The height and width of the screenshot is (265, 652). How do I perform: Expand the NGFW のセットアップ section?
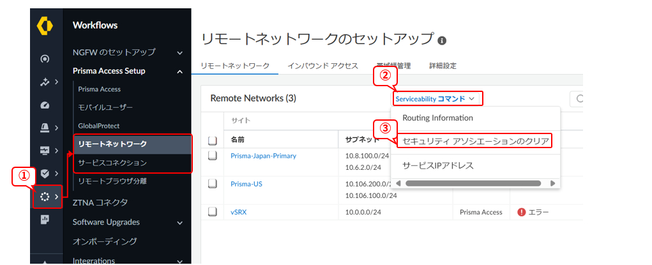click(x=179, y=52)
